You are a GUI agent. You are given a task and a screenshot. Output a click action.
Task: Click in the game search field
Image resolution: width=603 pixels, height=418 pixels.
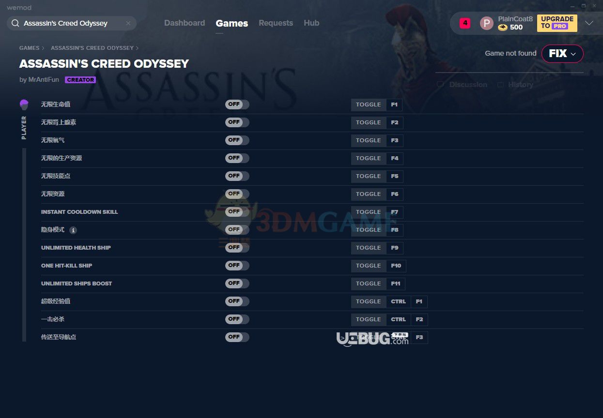pos(72,23)
